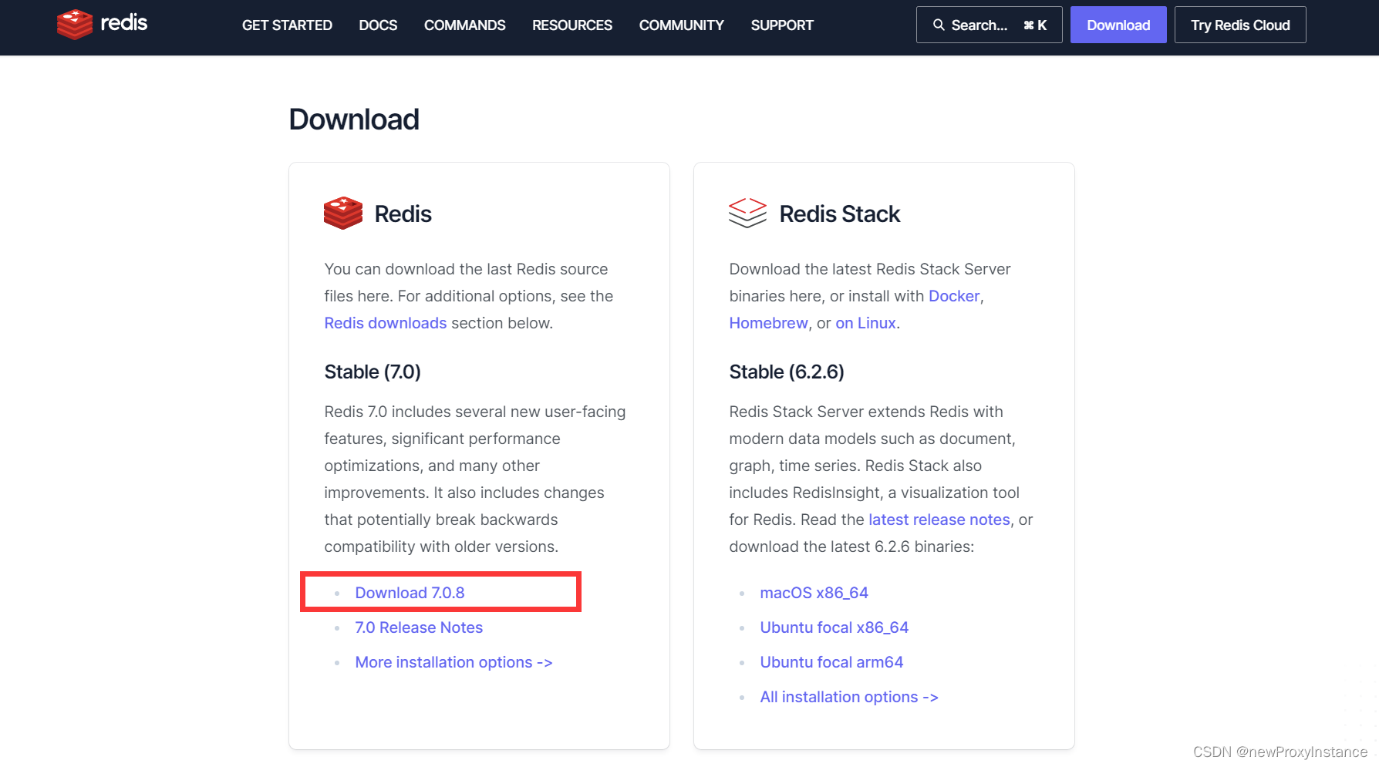
Task: Download the macOS x86_64 binary
Action: click(814, 592)
